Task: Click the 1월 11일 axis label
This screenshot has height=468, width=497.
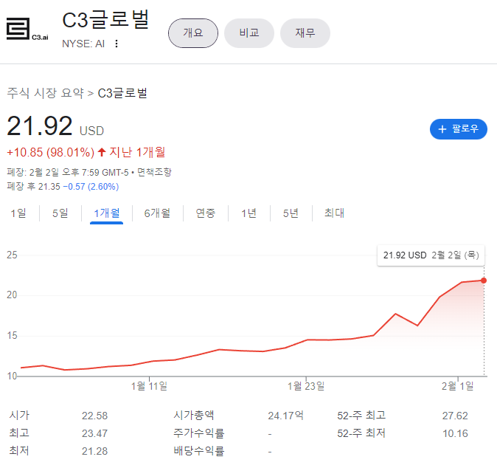Action: coord(149,386)
